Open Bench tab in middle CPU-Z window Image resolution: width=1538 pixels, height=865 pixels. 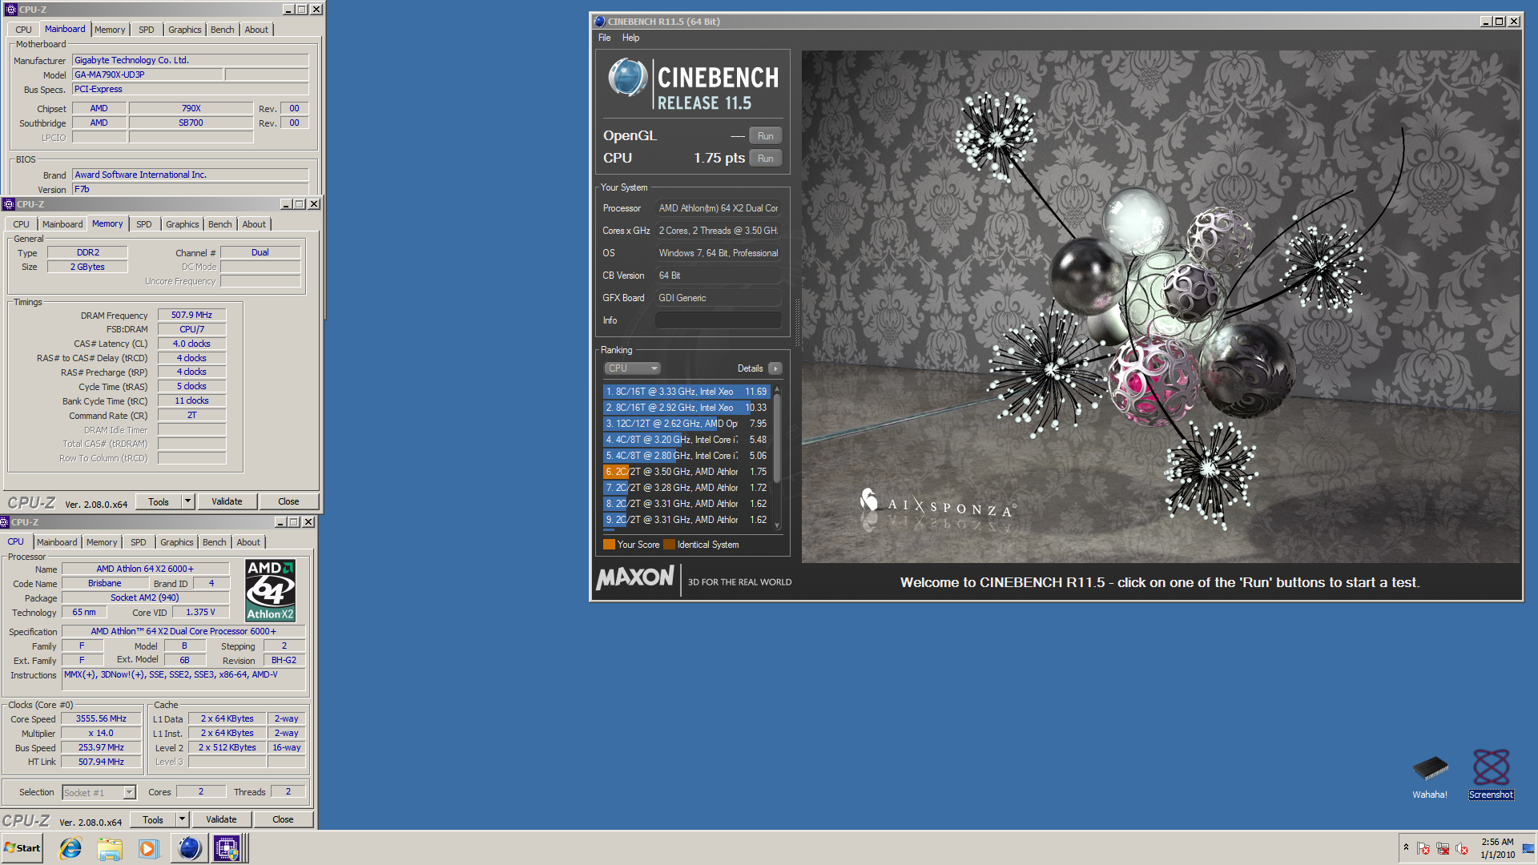tap(219, 224)
